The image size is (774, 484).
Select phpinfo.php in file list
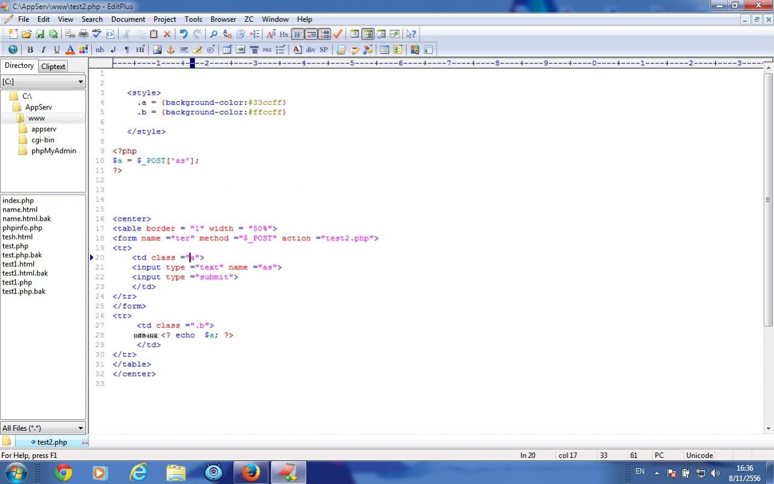pos(22,227)
